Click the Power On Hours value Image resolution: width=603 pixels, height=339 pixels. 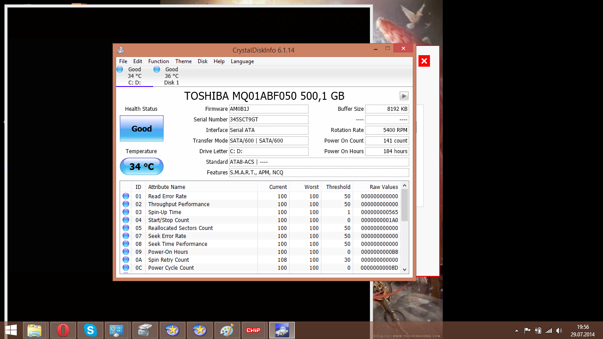click(387, 151)
